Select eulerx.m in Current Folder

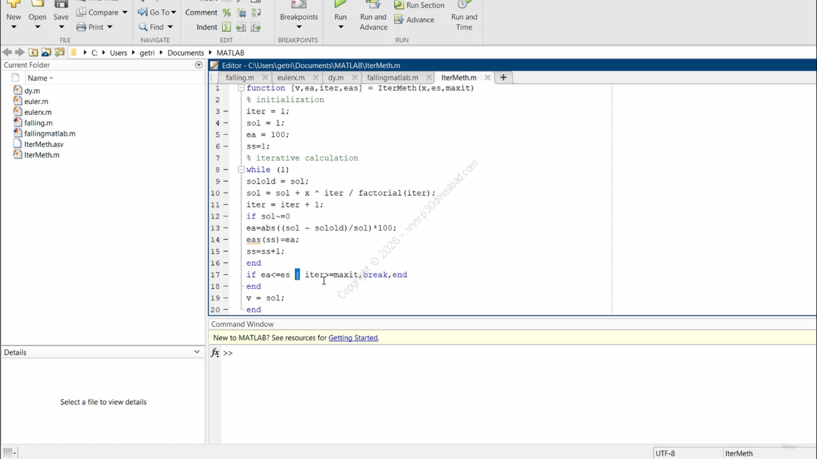(x=38, y=112)
